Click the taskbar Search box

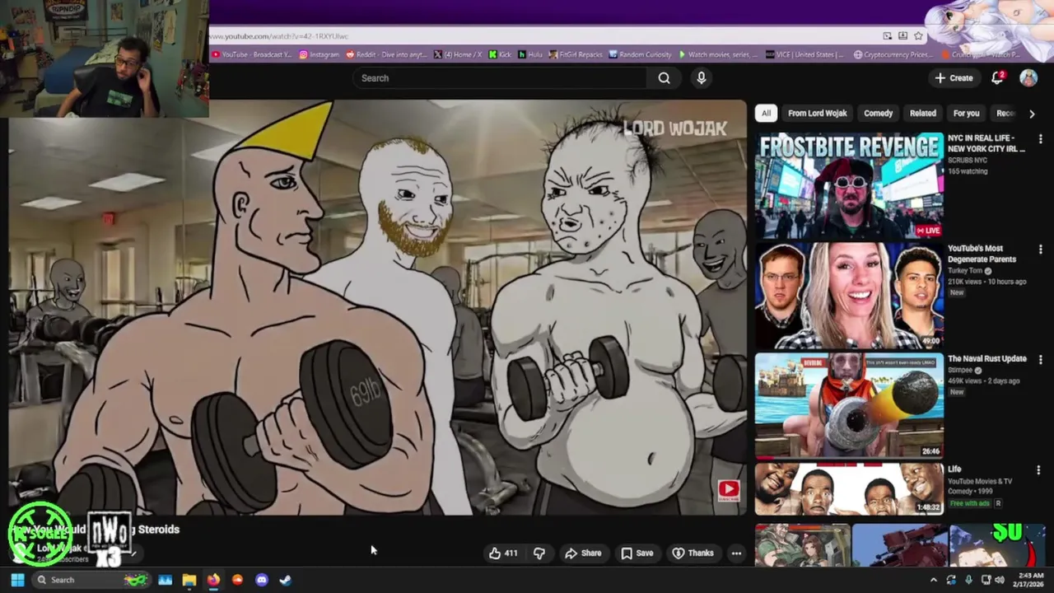click(x=91, y=580)
